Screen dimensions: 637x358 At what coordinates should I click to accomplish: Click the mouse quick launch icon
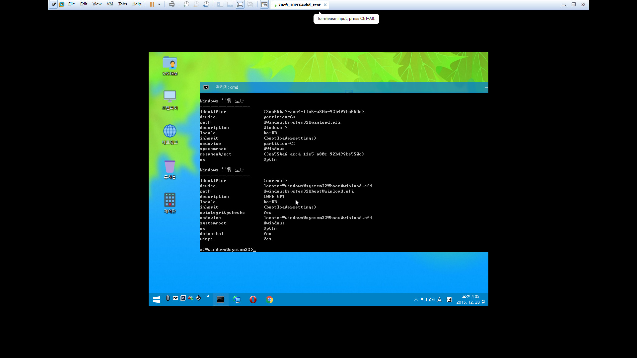pos(168,298)
